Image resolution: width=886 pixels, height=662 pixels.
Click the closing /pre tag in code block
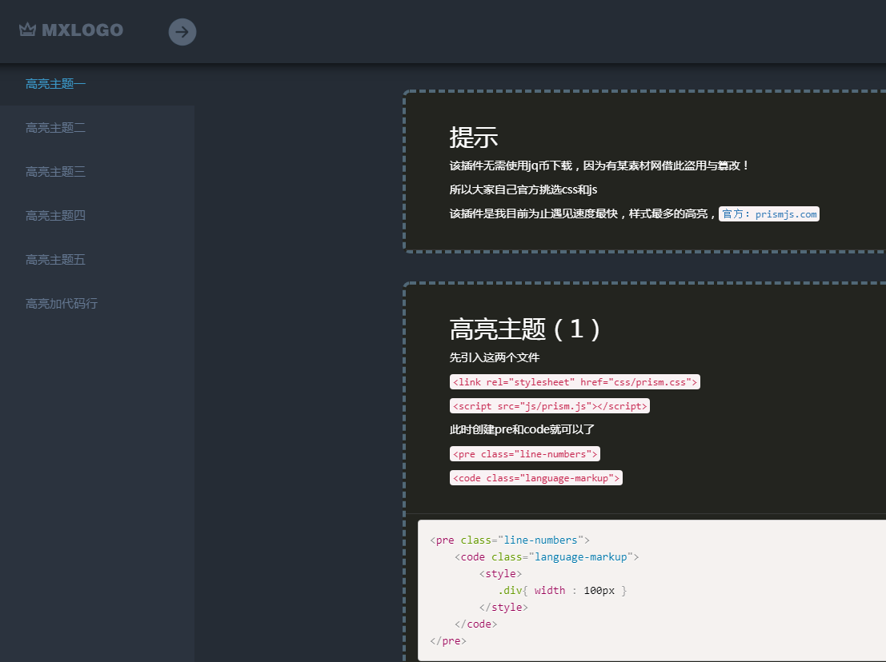(x=448, y=641)
